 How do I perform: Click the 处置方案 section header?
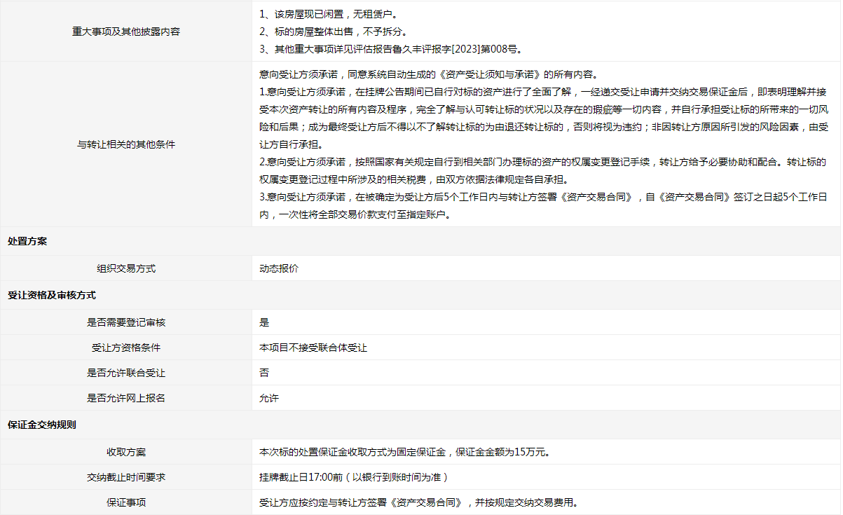[27, 241]
